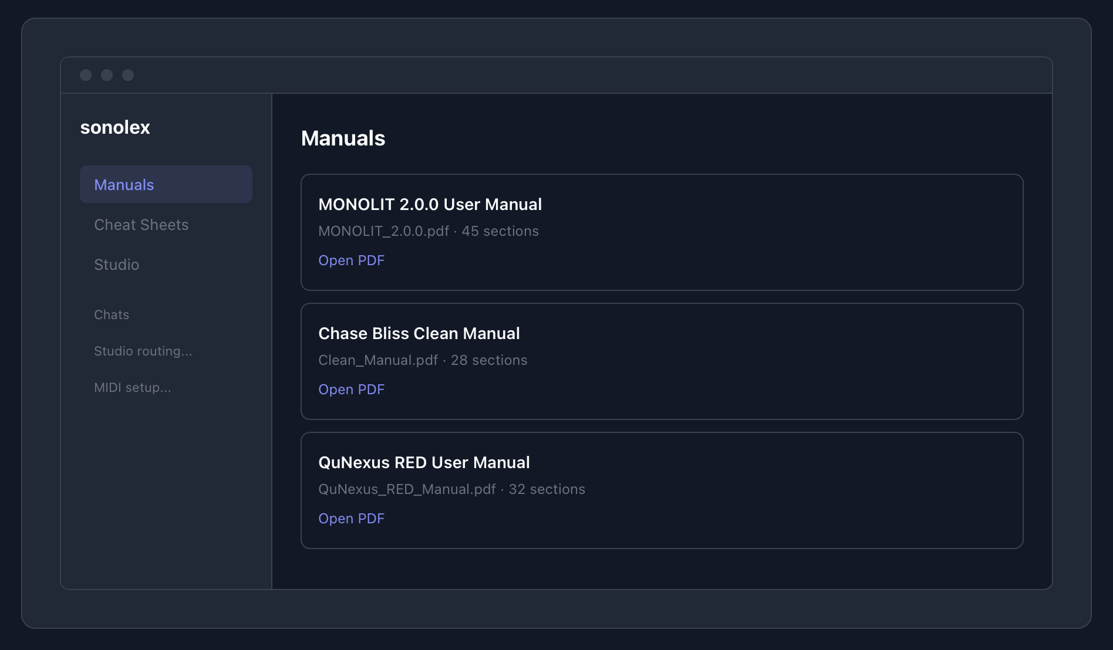Go to the Studio sidebar item
The image size is (1113, 650).
pos(117,265)
